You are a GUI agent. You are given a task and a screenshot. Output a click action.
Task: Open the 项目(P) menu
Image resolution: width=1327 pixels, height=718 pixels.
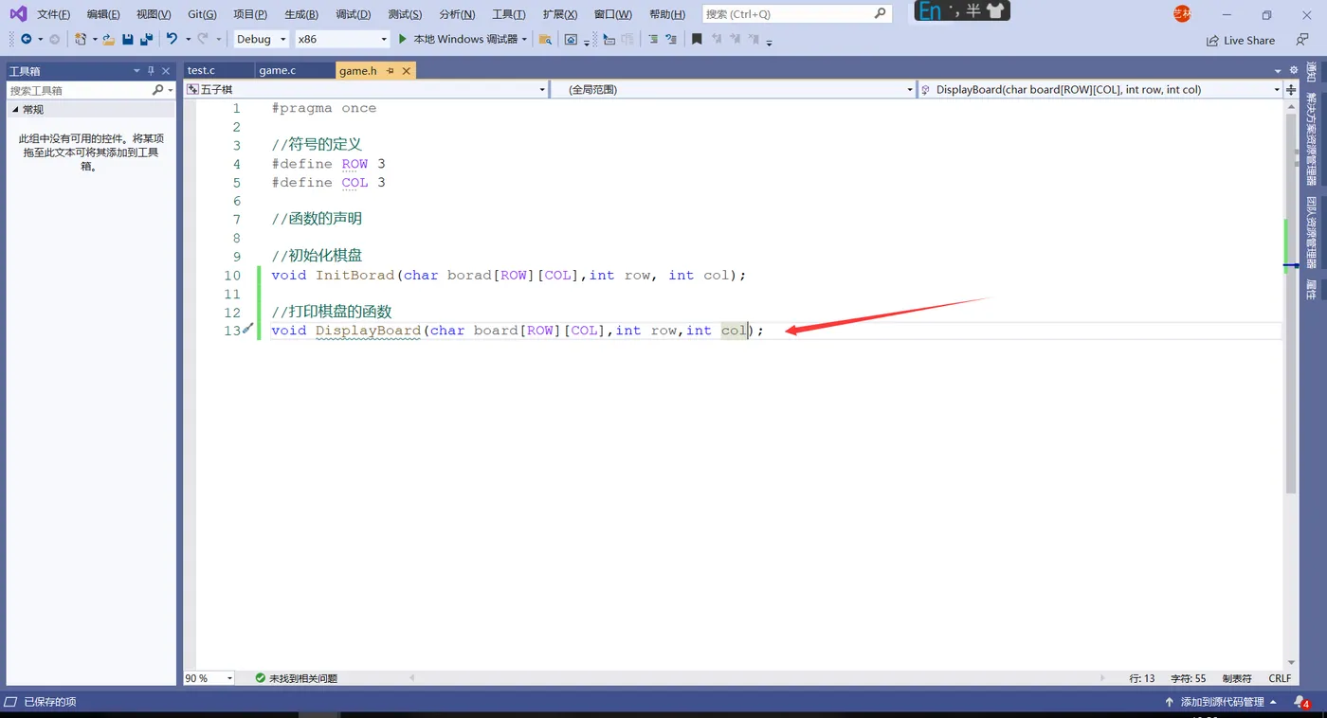[x=250, y=14]
